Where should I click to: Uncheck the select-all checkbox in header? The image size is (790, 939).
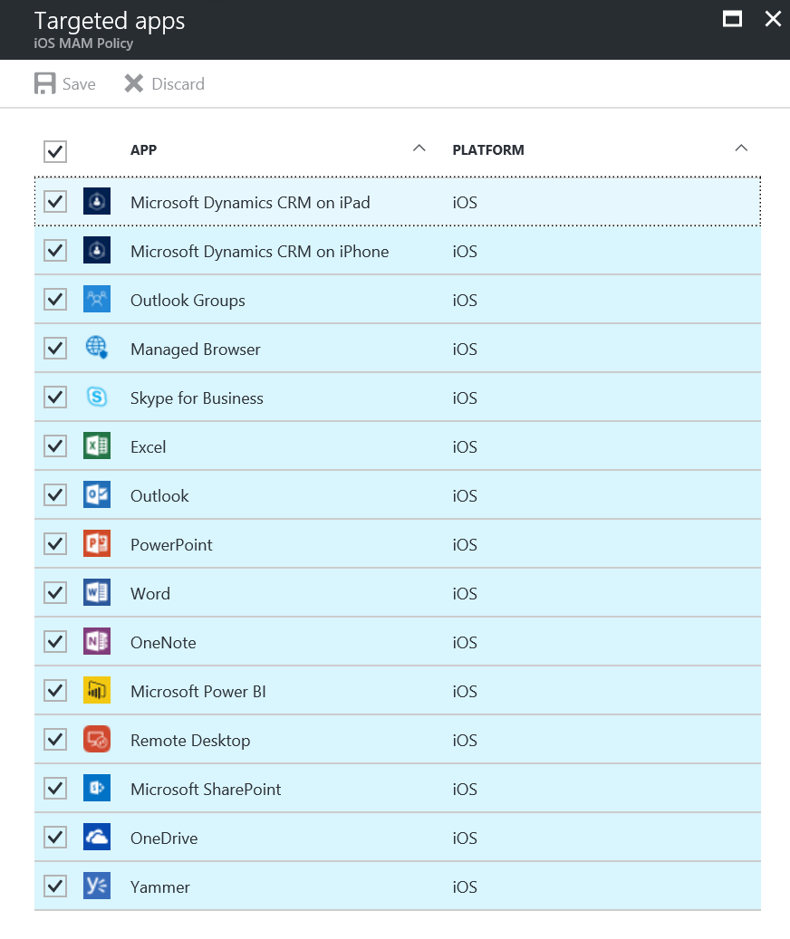[55, 151]
